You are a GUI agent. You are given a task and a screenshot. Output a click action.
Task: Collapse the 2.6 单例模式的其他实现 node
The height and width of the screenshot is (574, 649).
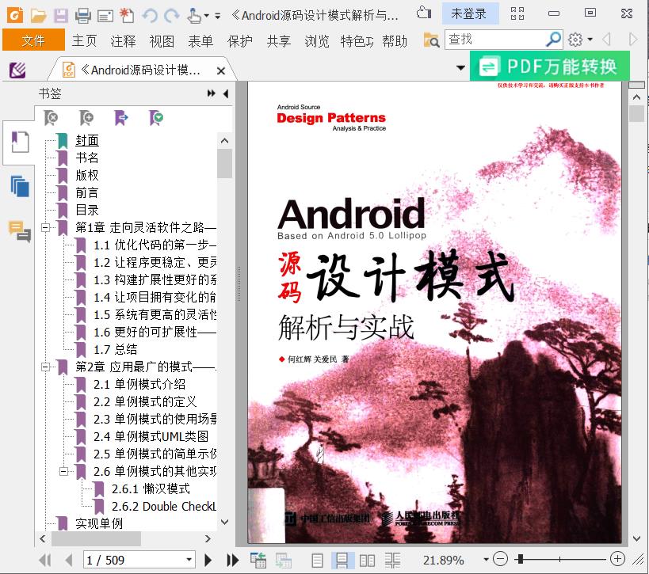pyautogui.click(x=63, y=471)
